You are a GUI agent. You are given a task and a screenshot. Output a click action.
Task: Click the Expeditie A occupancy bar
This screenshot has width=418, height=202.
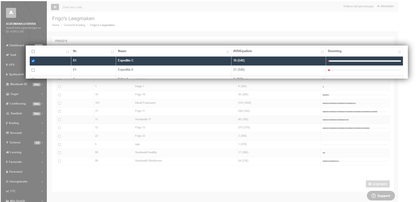coord(365,70)
